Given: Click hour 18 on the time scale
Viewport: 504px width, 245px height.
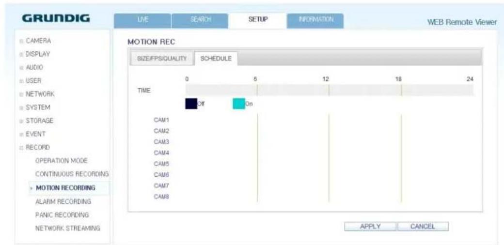Looking at the screenshot, I should [x=398, y=79].
